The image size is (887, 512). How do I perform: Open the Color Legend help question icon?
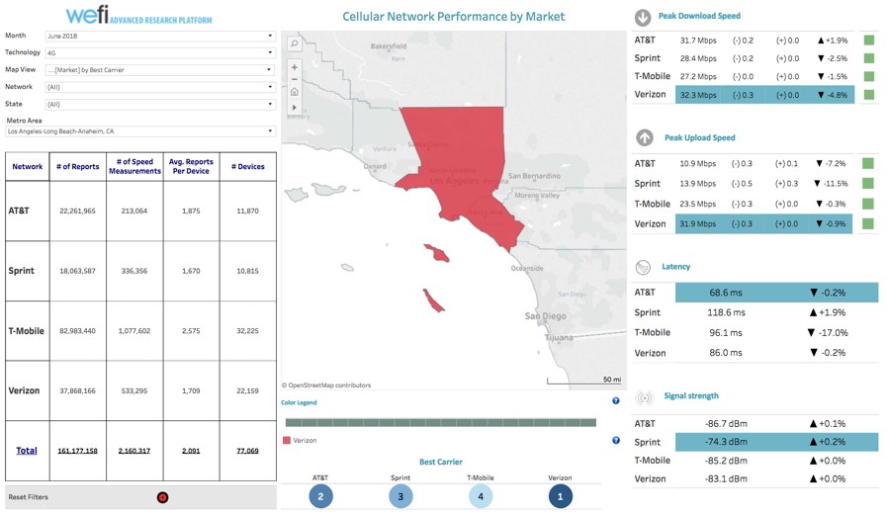point(615,401)
